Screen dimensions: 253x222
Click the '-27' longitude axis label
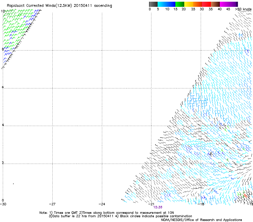point(52,204)
